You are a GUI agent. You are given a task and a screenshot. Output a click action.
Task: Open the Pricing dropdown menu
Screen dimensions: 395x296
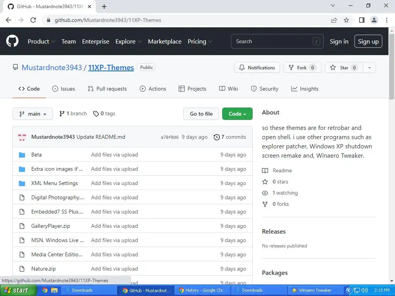point(200,42)
